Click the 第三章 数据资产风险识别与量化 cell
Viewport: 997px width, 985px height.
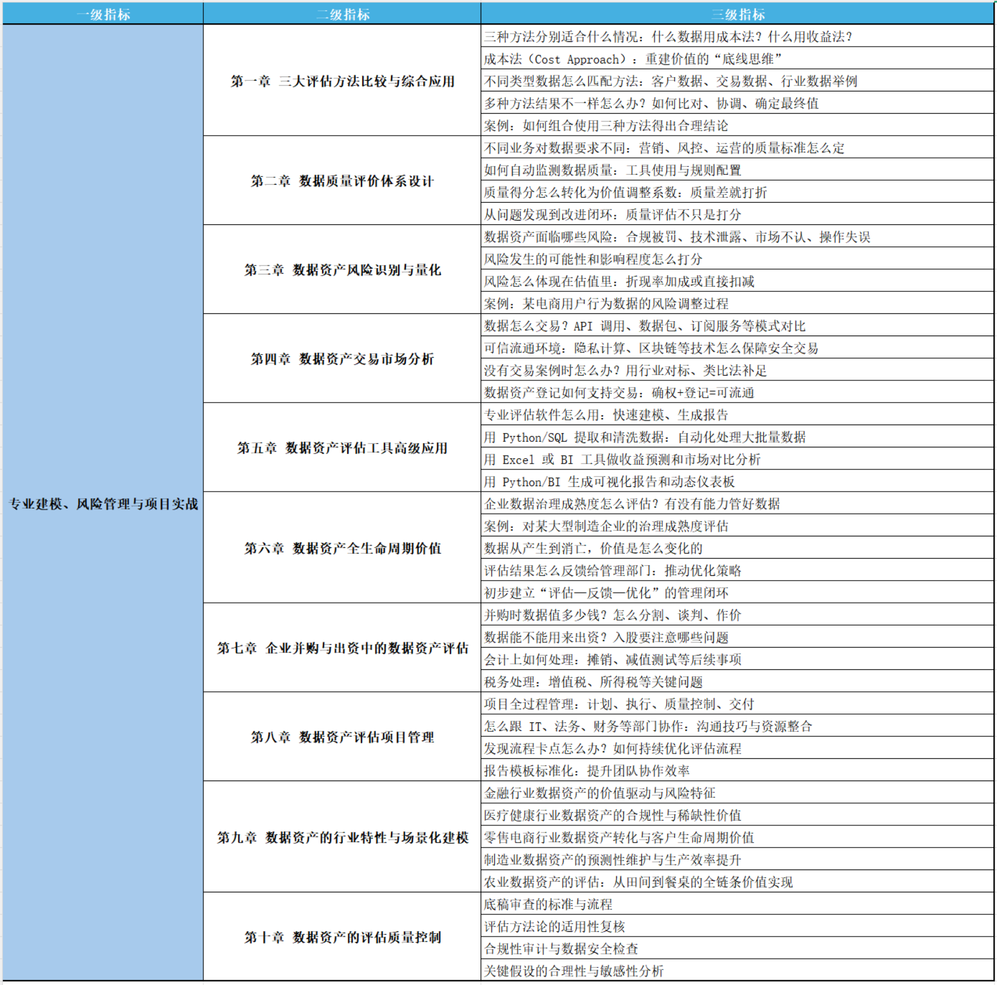tap(342, 270)
